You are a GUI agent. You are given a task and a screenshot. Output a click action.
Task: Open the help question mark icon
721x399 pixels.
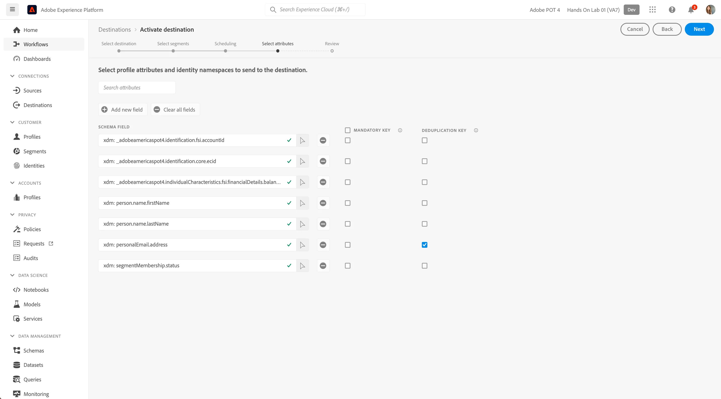672,10
